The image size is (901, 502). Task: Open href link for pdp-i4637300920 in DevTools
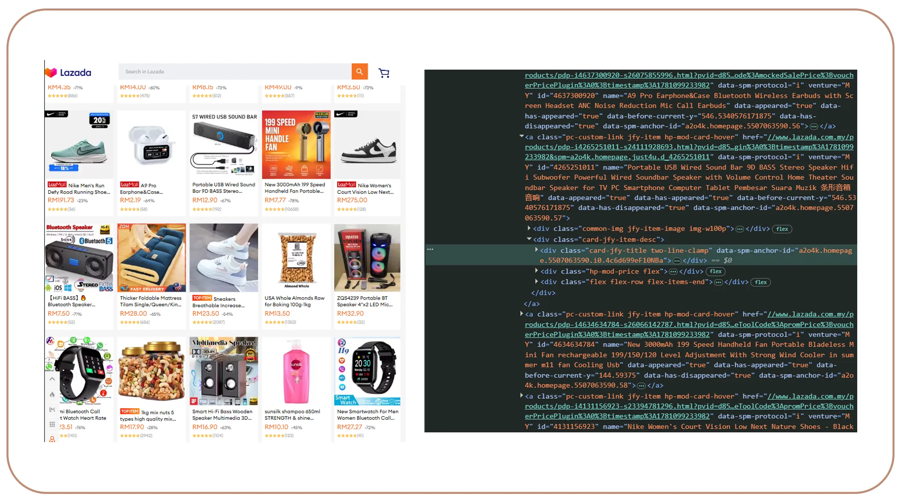[689, 81]
